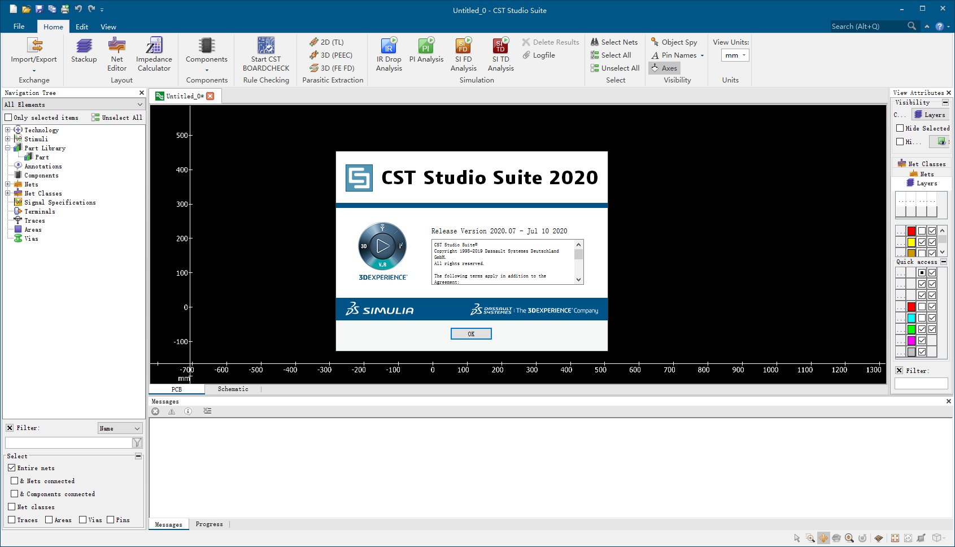955x547 pixels.
Task: Reset view to fit in status bar
Action: click(x=895, y=538)
